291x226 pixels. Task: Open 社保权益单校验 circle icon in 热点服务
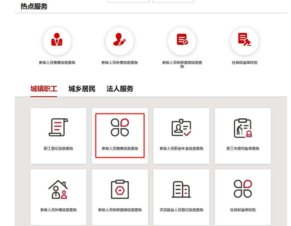[244, 41]
